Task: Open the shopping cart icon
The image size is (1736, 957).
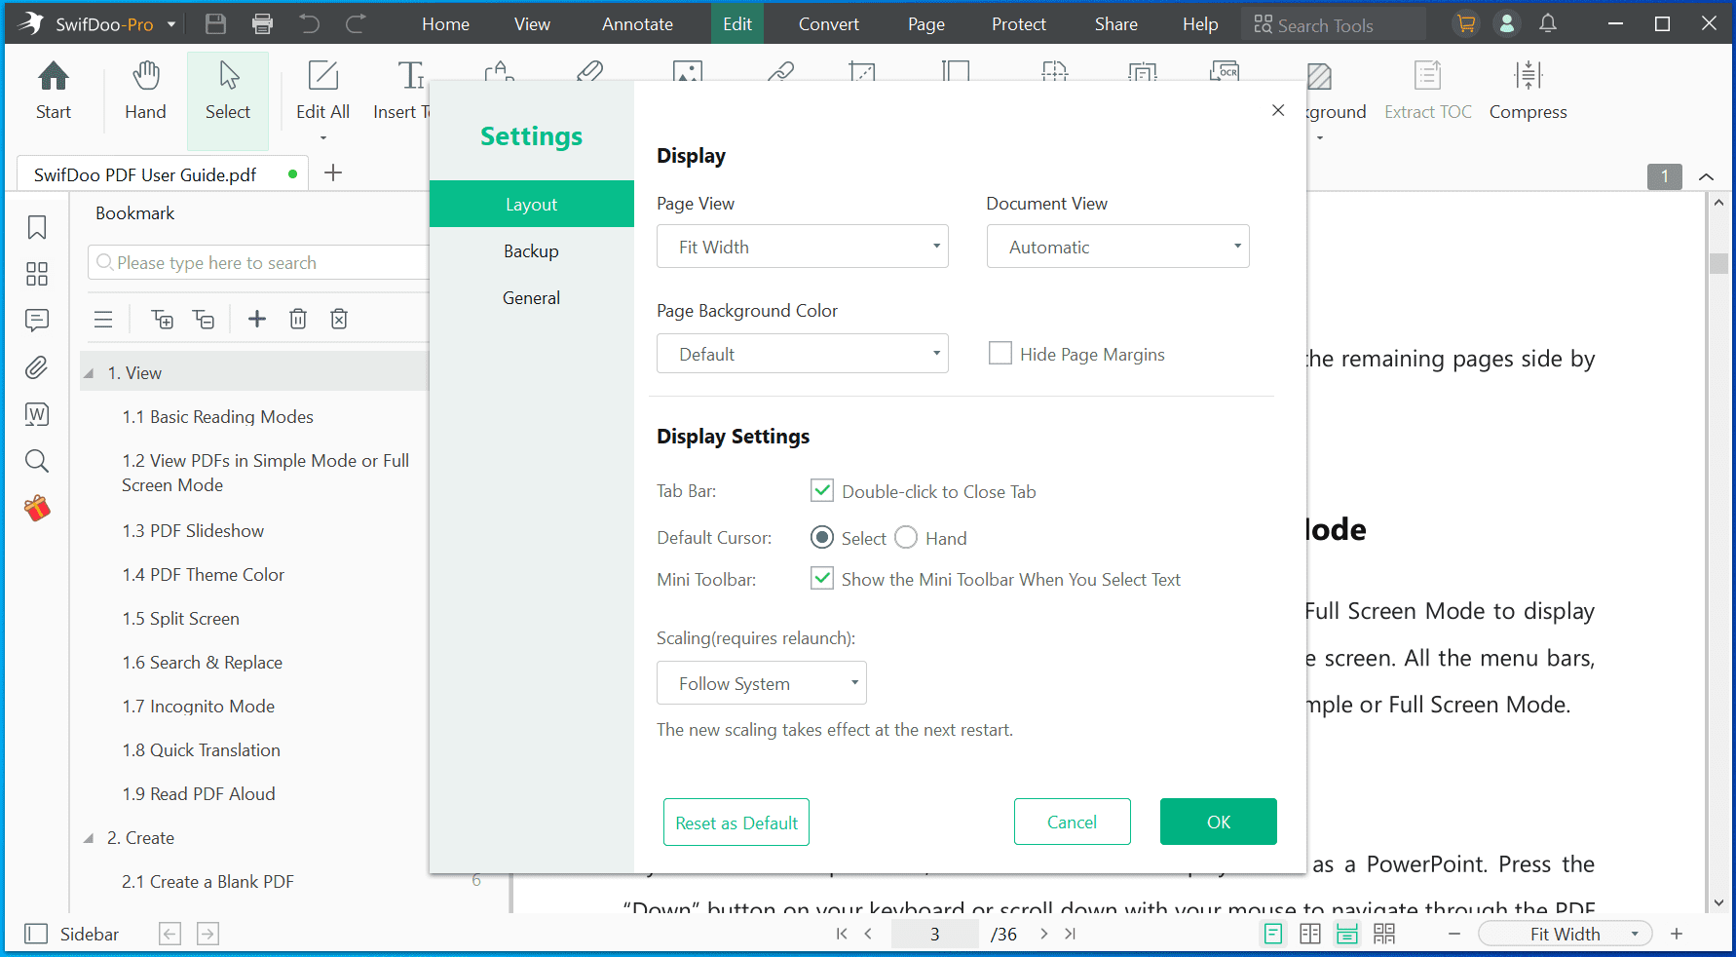Action: 1465,24
